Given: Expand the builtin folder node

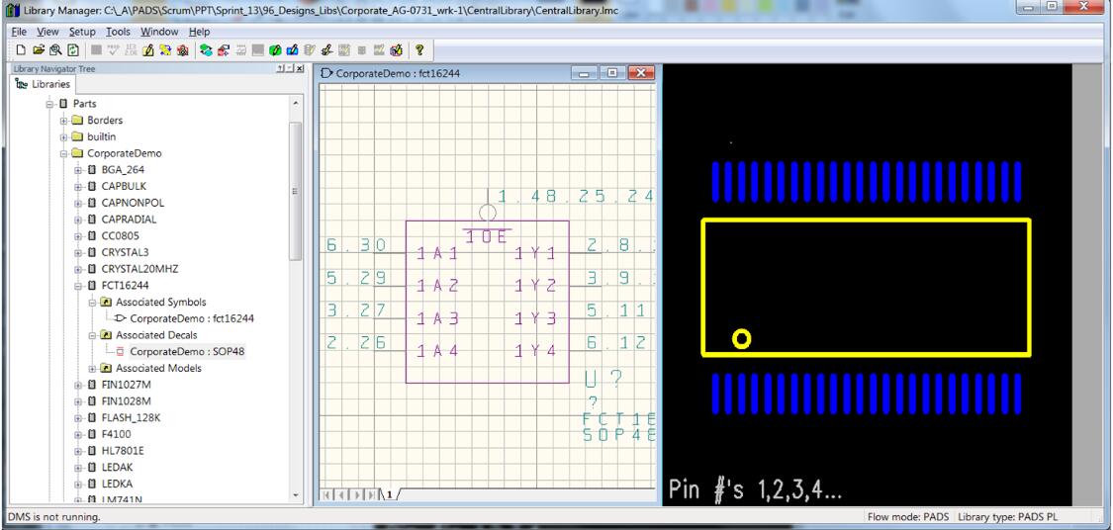Looking at the screenshot, I should (64, 136).
